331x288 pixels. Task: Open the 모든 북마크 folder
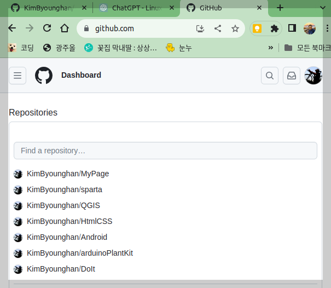pyautogui.click(x=307, y=48)
